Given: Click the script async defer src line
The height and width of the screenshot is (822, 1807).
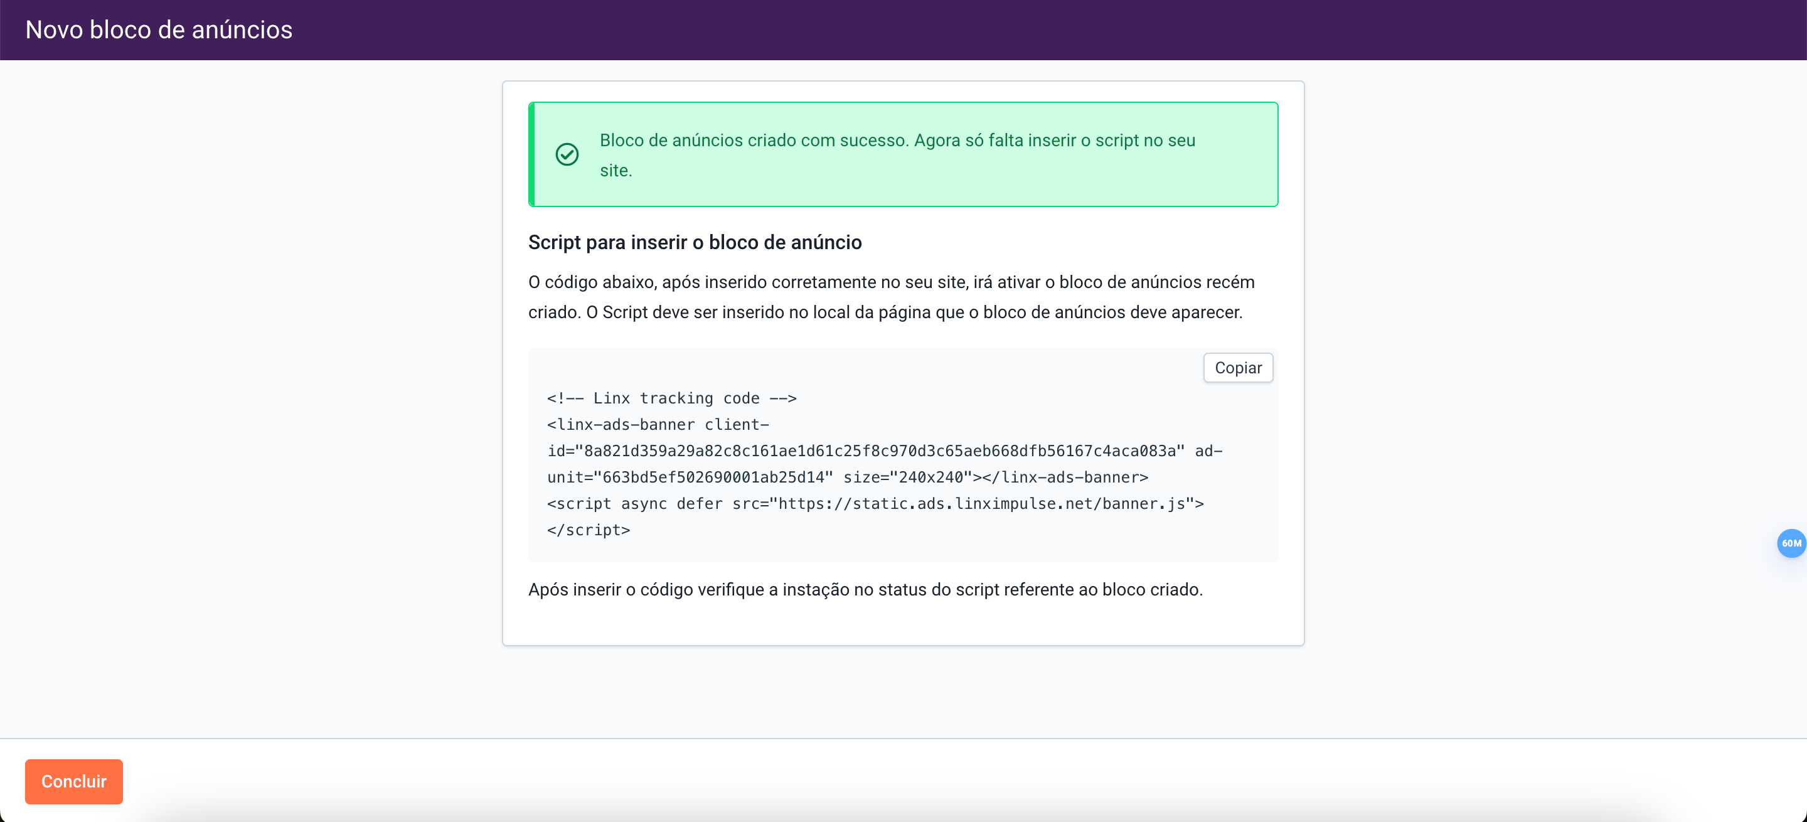Looking at the screenshot, I should (875, 504).
